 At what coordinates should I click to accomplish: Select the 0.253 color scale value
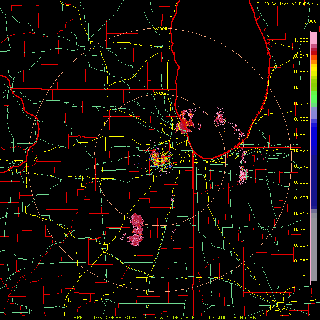(301, 261)
